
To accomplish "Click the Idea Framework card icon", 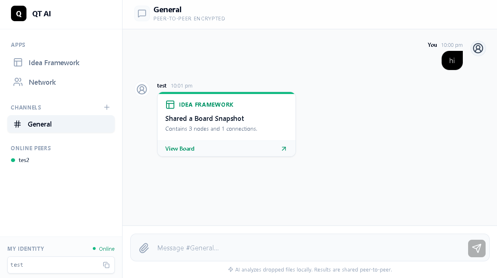I will tap(170, 105).
